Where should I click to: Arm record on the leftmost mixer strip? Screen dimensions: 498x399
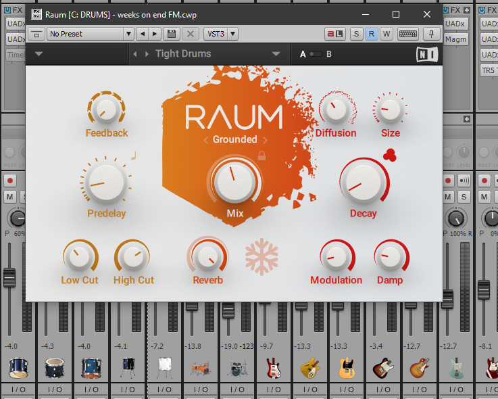coord(10,181)
